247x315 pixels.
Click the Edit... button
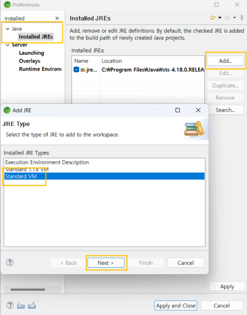pyautogui.click(x=225, y=73)
